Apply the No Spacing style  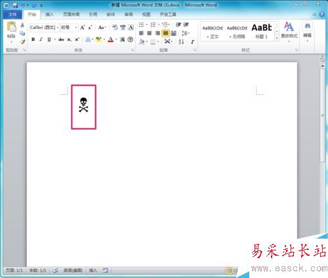click(x=237, y=31)
